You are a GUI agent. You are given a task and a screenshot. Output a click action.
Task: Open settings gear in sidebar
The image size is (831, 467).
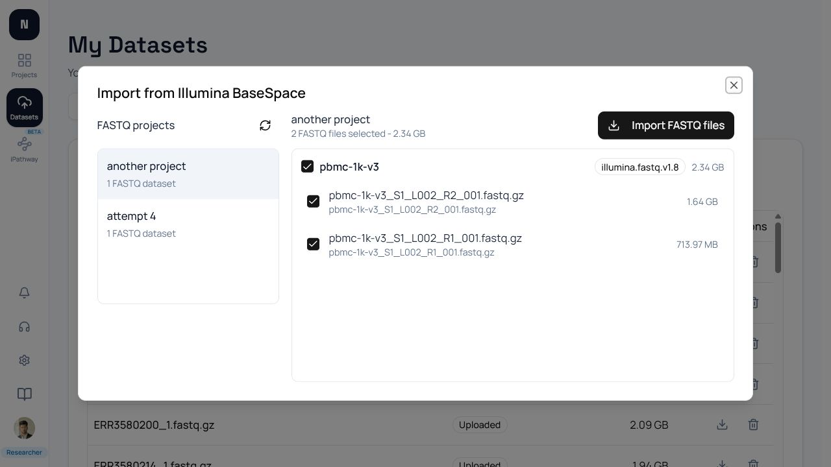[x=24, y=361]
